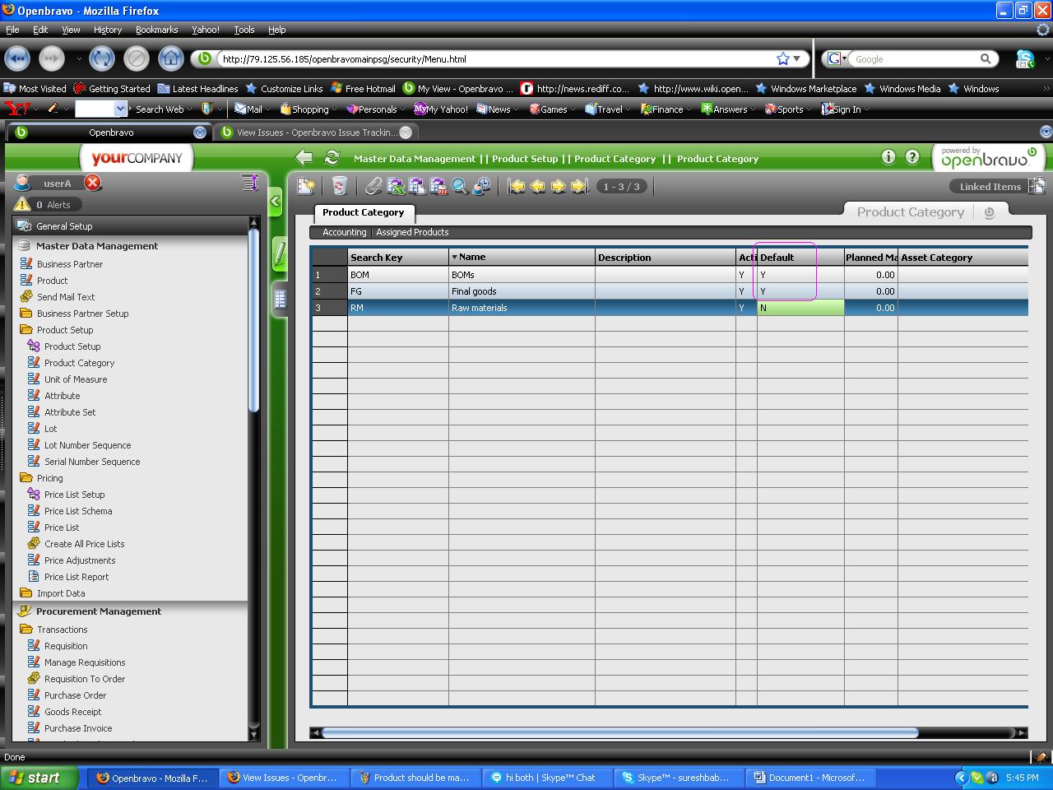
Task: Open the attachments paperclip icon
Action: point(373,187)
